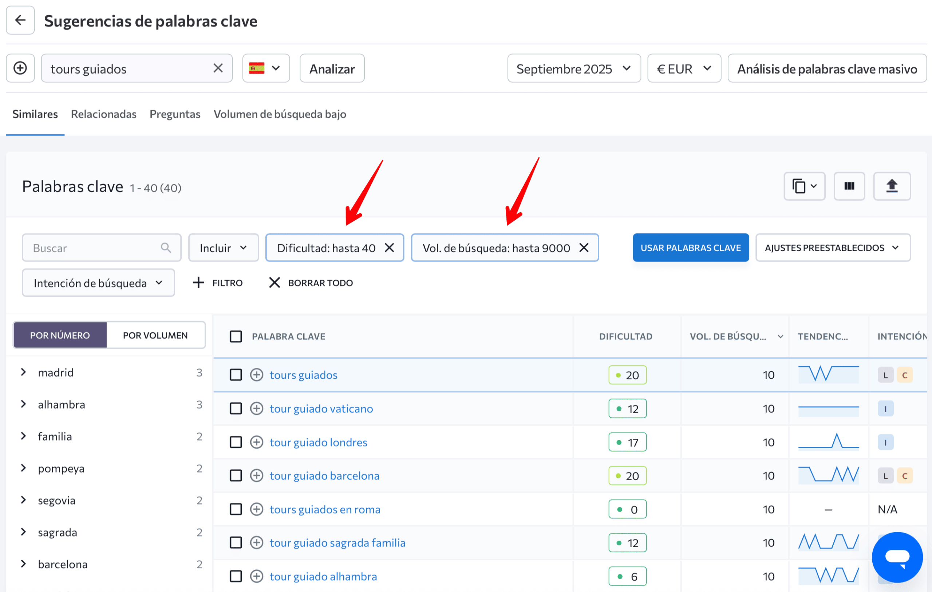The height and width of the screenshot is (592, 932).
Task: Check the 'tour guiado londres' checkbox
Action: point(236,442)
